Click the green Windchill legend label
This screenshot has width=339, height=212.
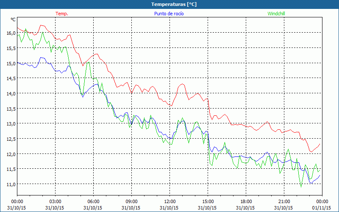(276, 14)
